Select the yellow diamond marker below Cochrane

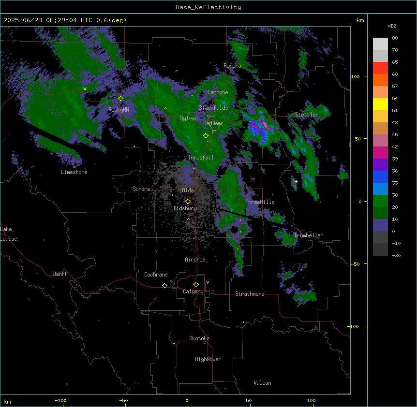click(164, 285)
